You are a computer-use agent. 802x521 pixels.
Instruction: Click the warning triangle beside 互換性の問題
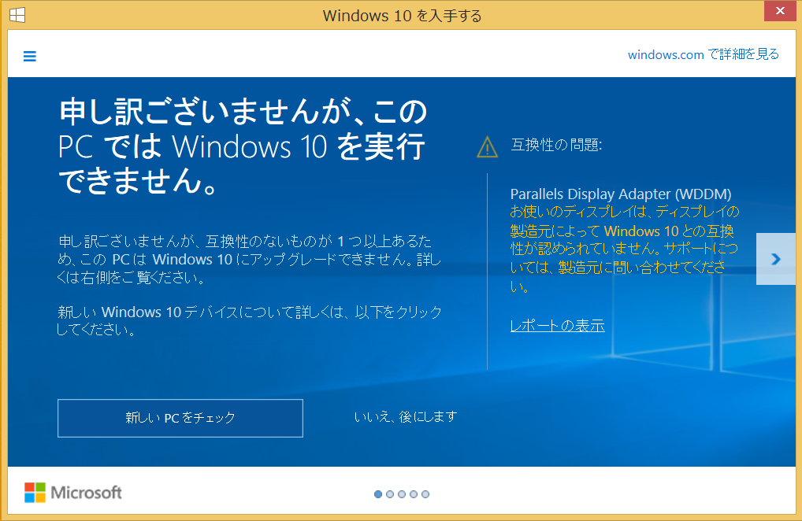click(x=487, y=146)
